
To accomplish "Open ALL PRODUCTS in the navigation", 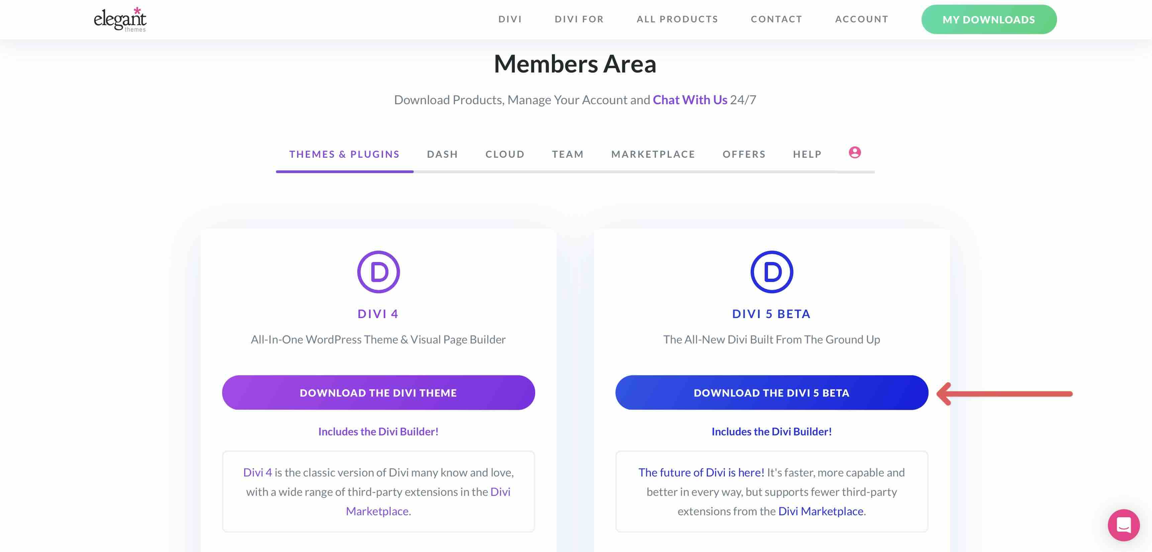I will pos(677,19).
